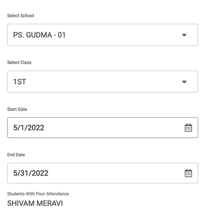Open the 1ST class combo box
Image resolution: width=204 pixels, height=212 pixels.
tap(103, 82)
